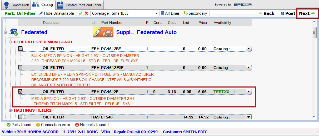This screenshot has width=319, height=136.
Task: Click the Customer SMITH, ERIC text
Action: tap(185, 132)
